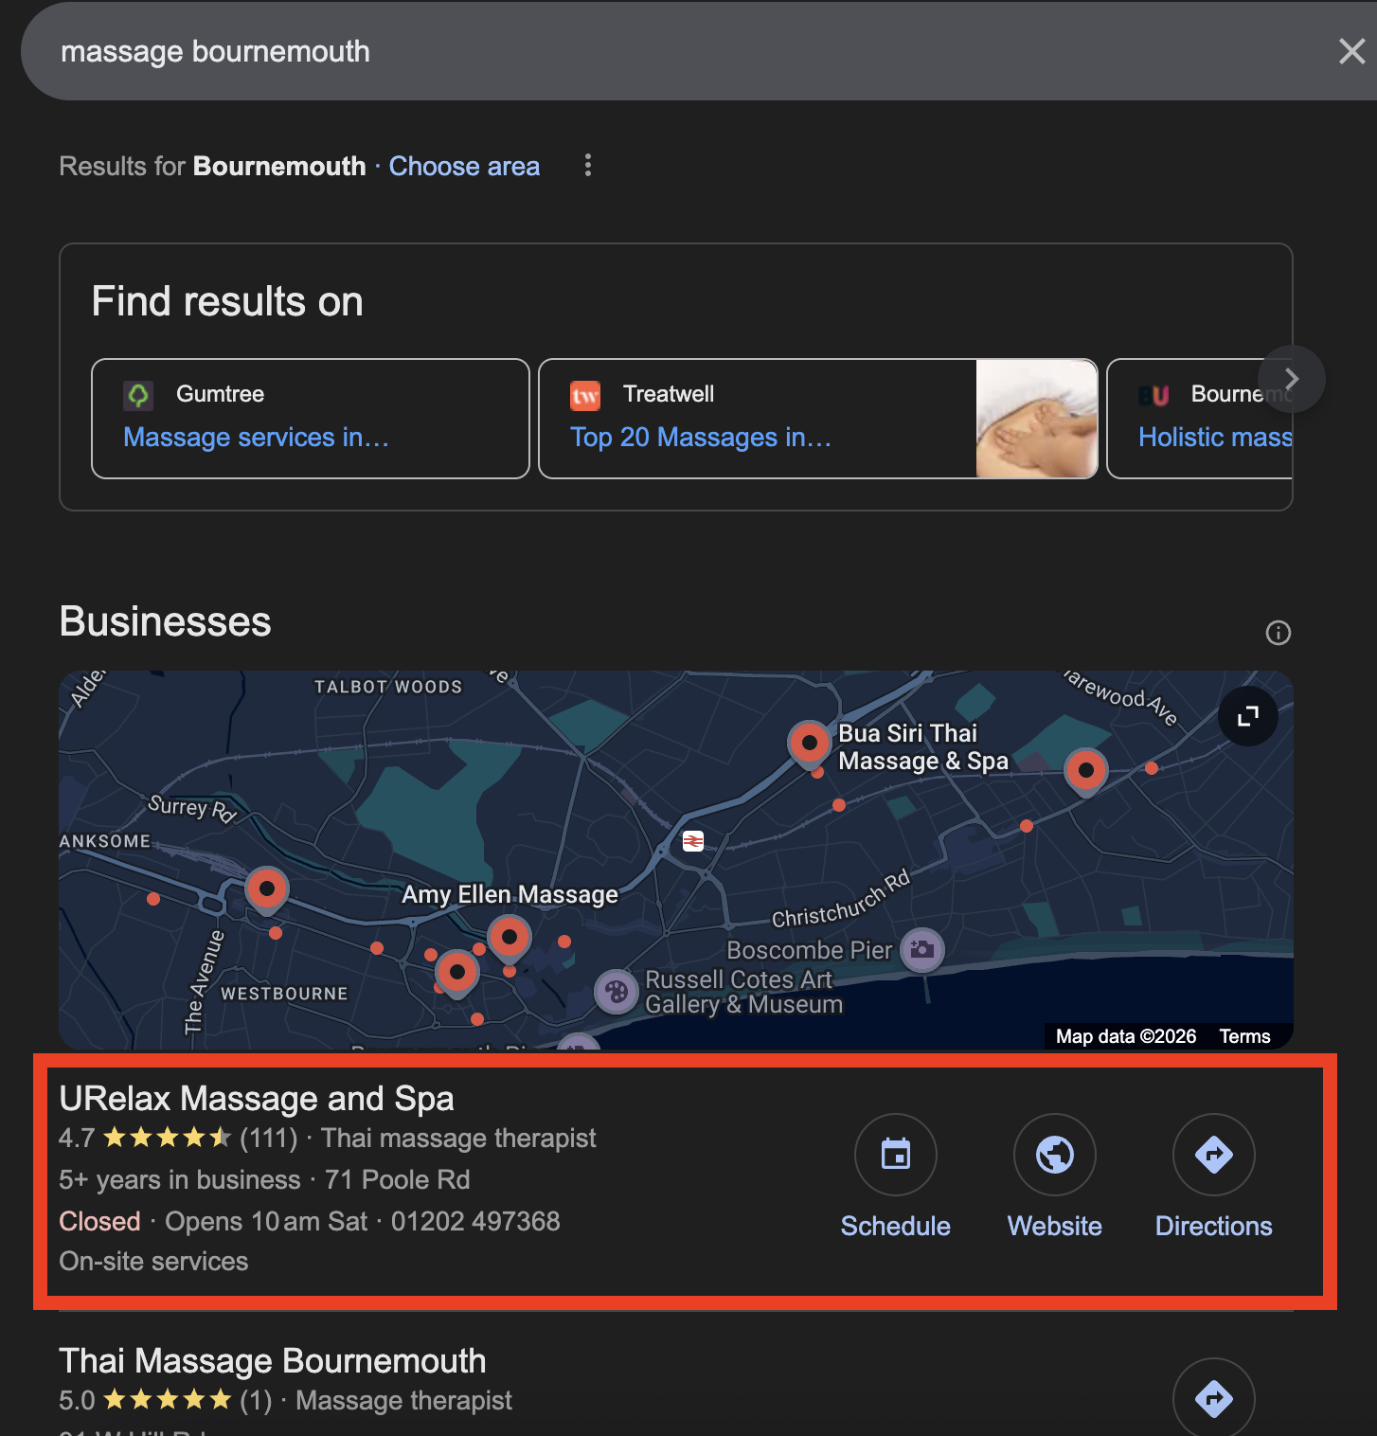Click the URelax Website globe icon
Image resolution: width=1377 pixels, height=1436 pixels.
click(x=1055, y=1155)
